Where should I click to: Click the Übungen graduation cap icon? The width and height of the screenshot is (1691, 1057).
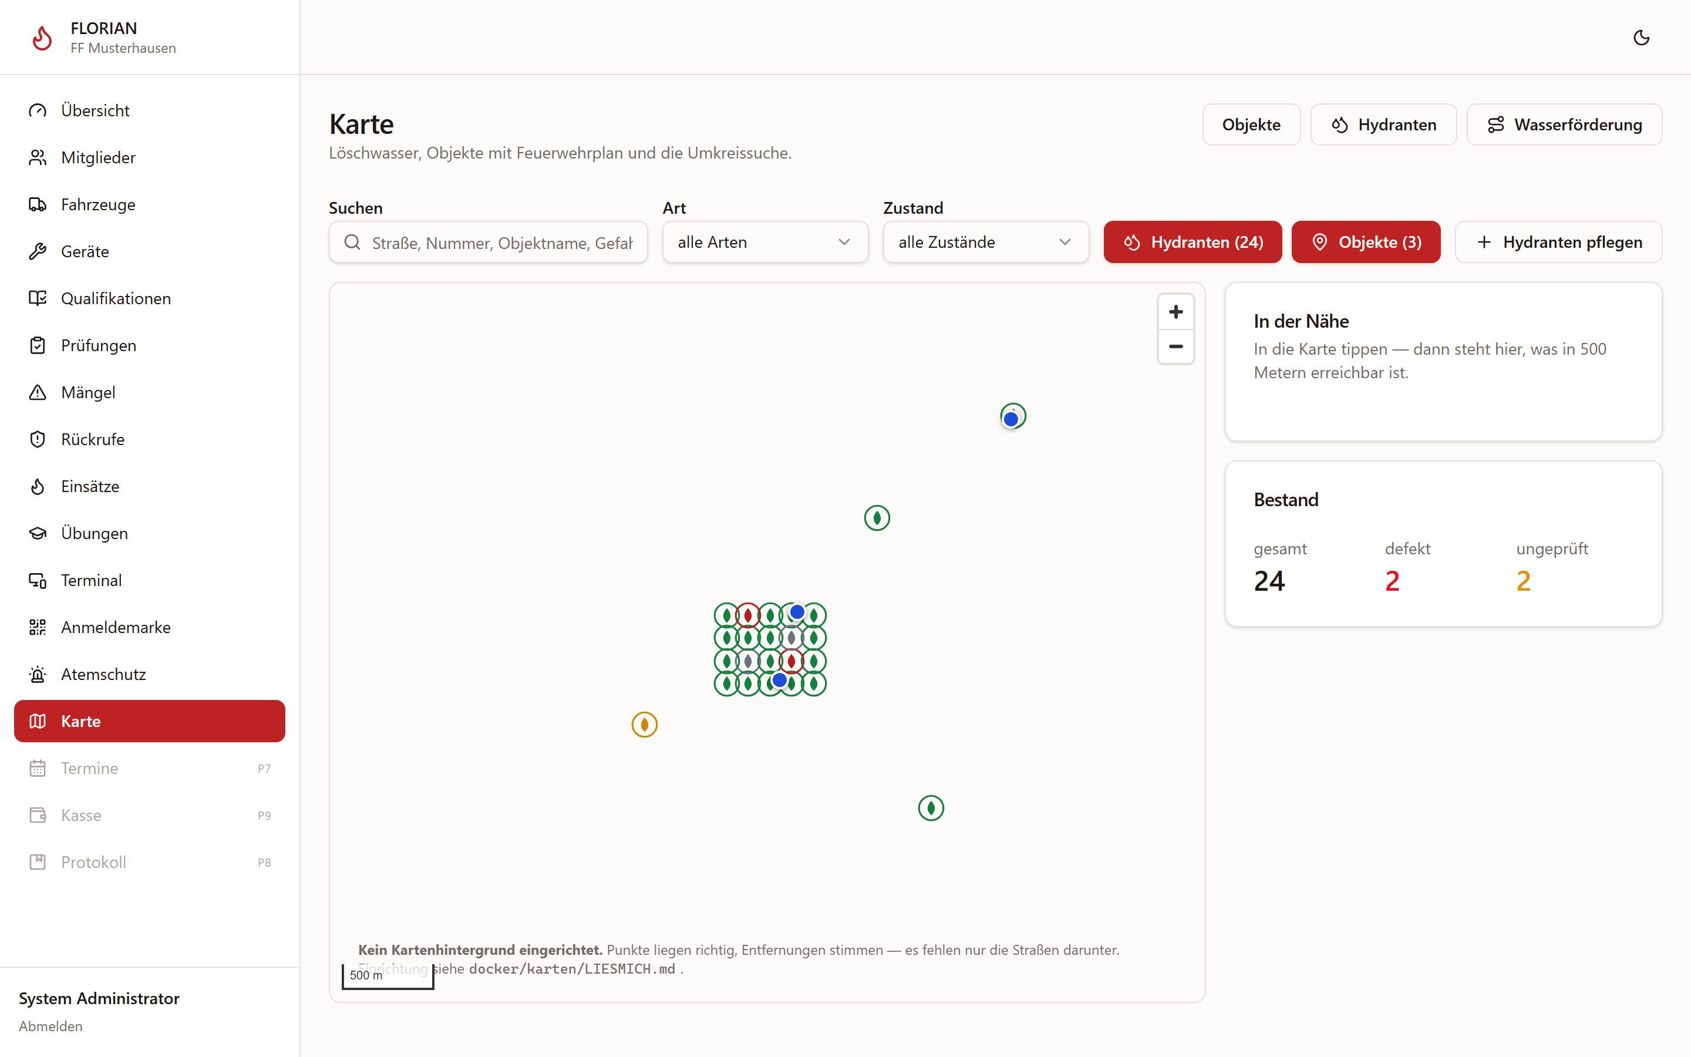pyautogui.click(x=38, y=533)
